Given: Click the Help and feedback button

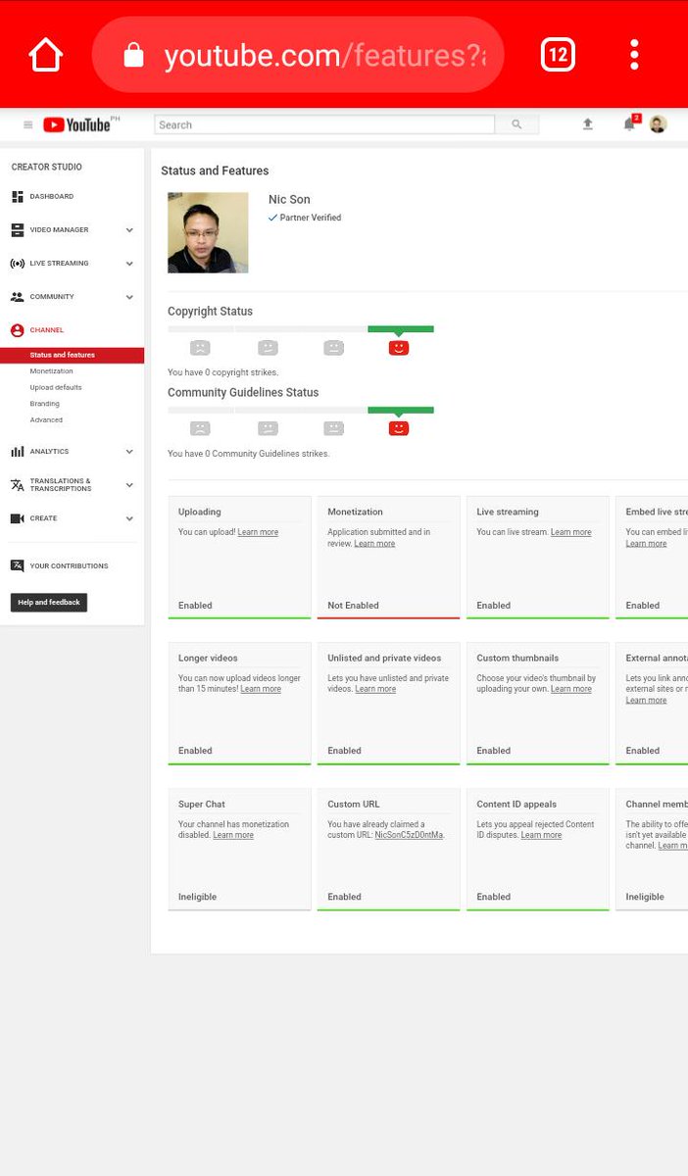Looking at the screenshot, I should (49, 603).
